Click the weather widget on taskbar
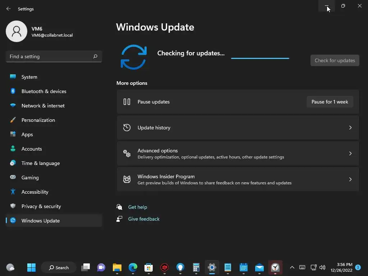The width and height of the screenshot is (368, 276). [10, 267]
